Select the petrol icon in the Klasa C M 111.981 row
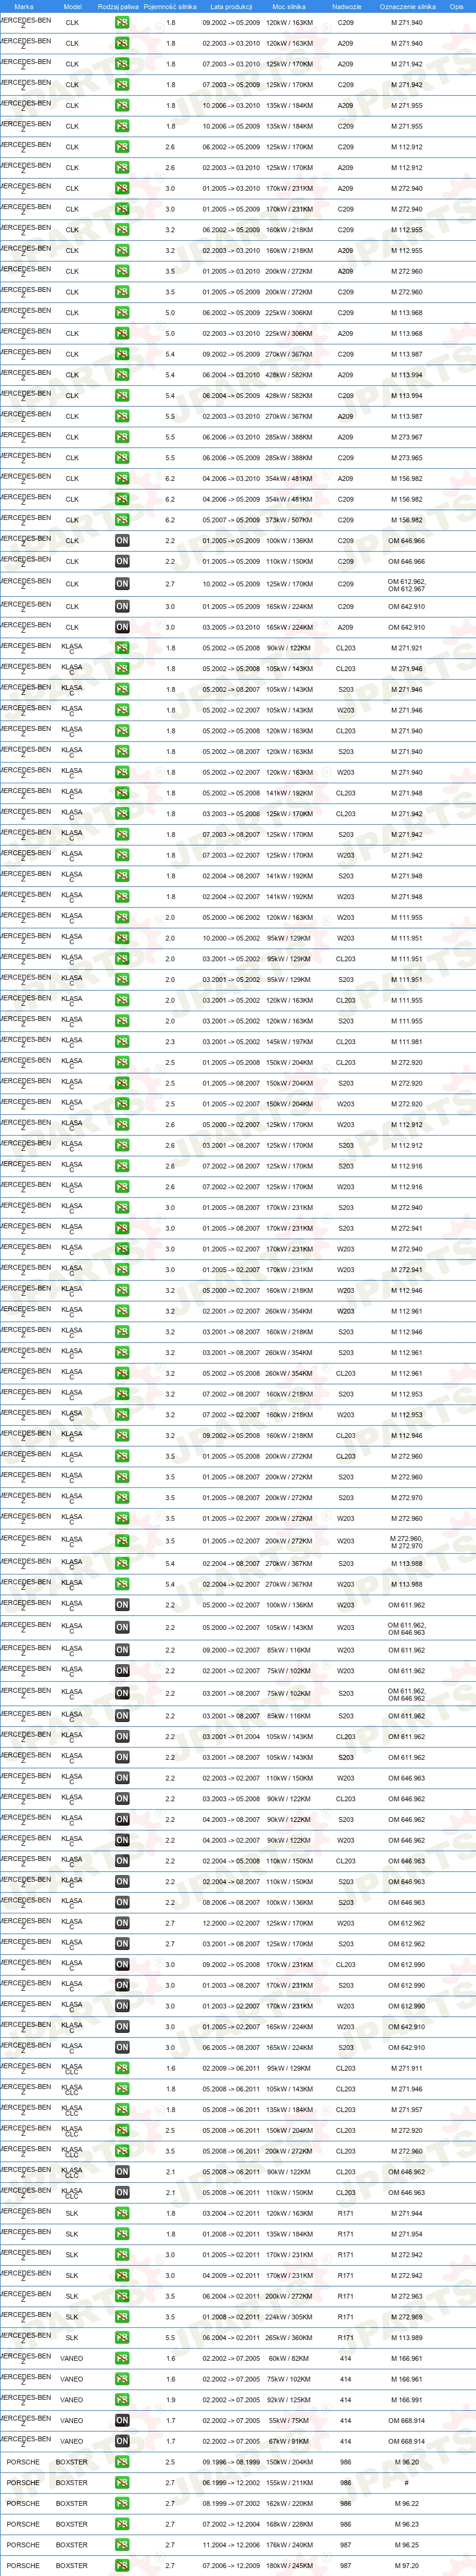This screenshot has width=476, height=2576. click(122, 1042)
